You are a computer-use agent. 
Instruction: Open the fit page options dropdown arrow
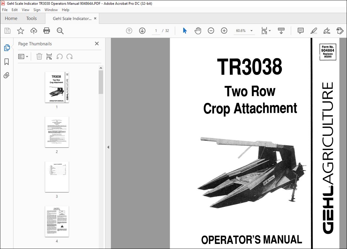(x=270, y=31)
